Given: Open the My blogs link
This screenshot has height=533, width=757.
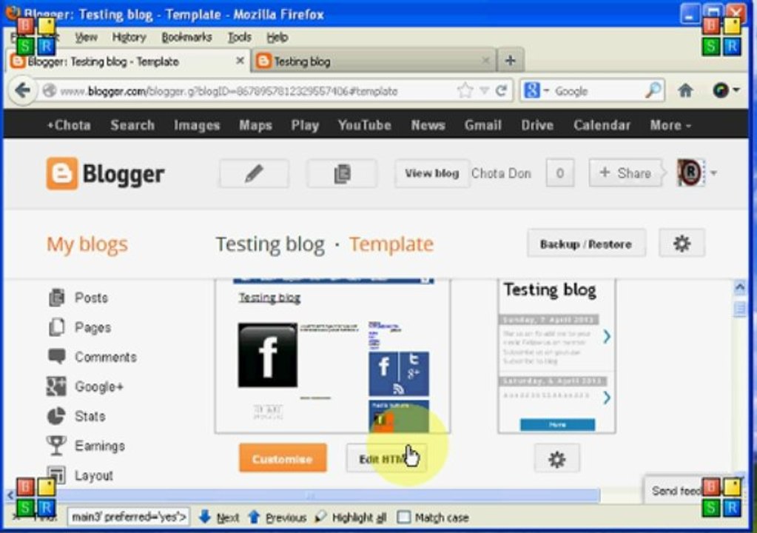Looking at the screenshot, I should coord(87,244).
